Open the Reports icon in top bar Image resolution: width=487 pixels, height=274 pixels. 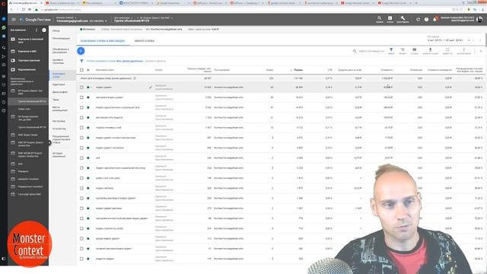390,20
